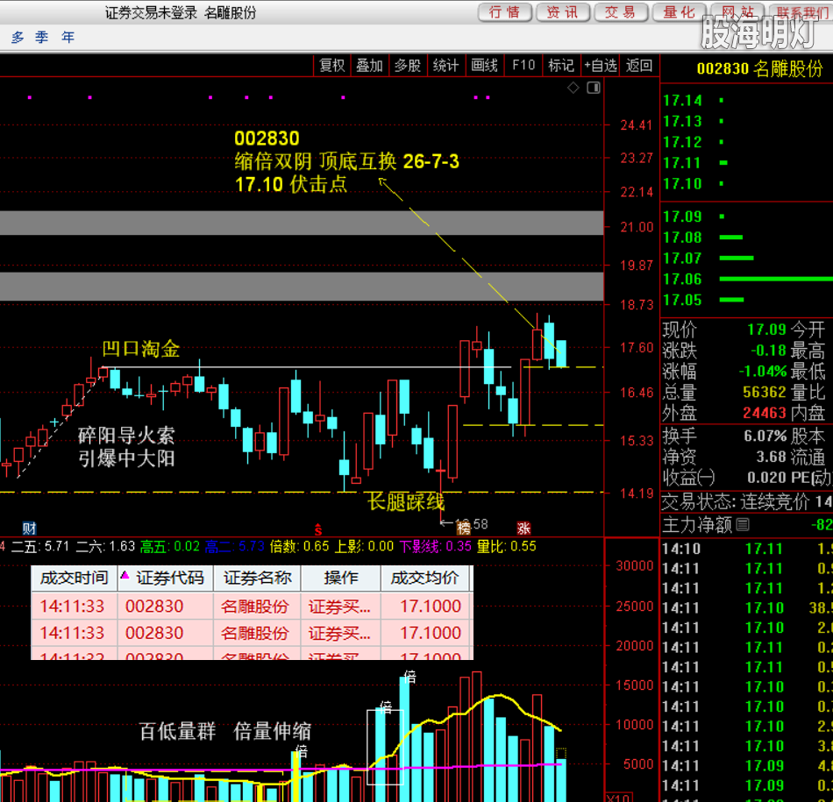Click the 002830 名雕股份 stock title
Viewport: 833px width, 802px height.
pyautogui.click(x=759, y=68)
